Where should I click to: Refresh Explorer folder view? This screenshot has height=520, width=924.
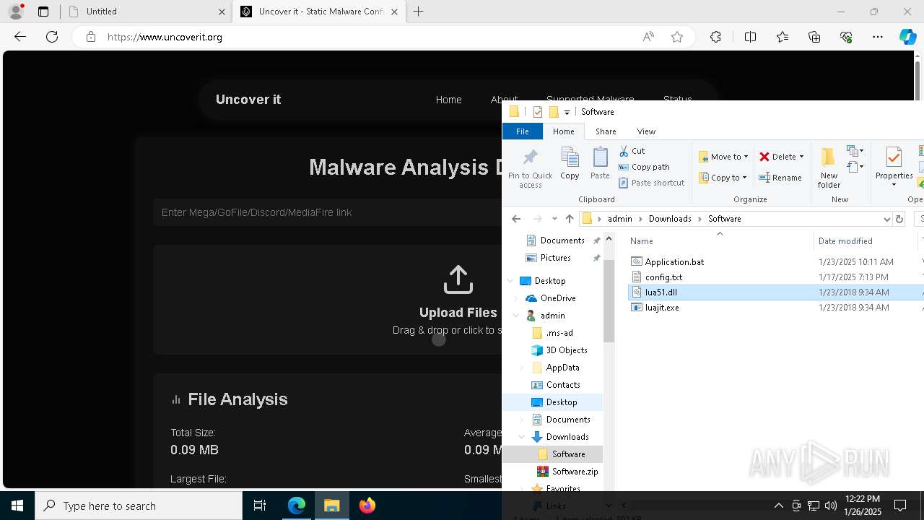point(899,219)
